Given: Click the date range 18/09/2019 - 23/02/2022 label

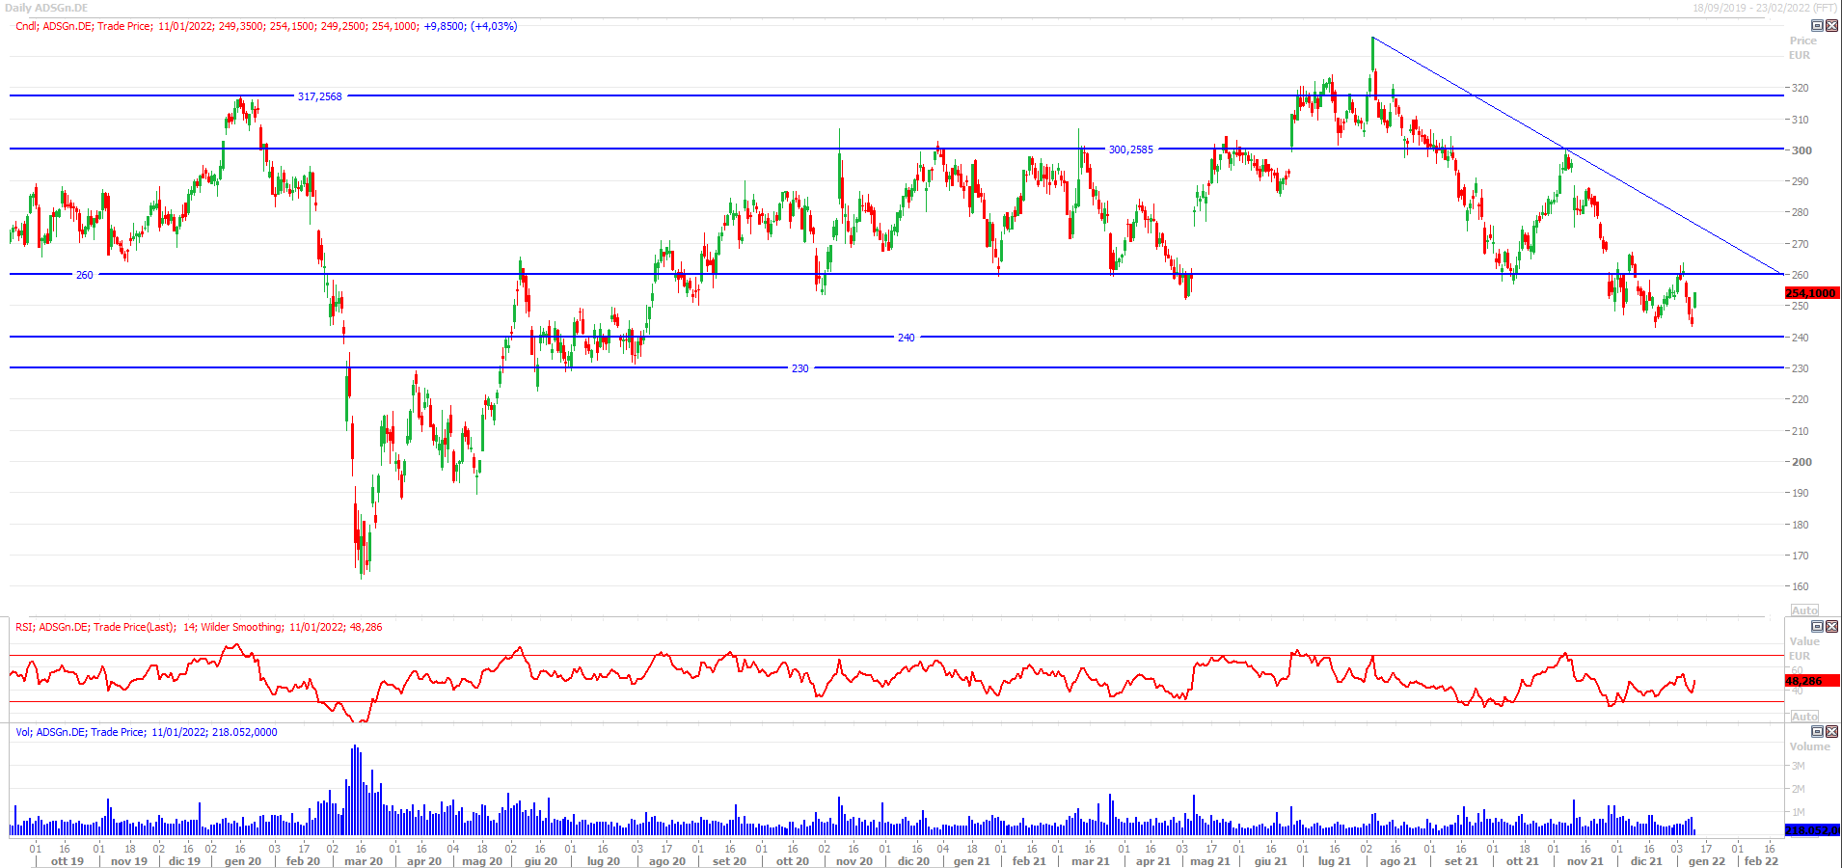Looking at the screenshot, I should [1764, 8].
